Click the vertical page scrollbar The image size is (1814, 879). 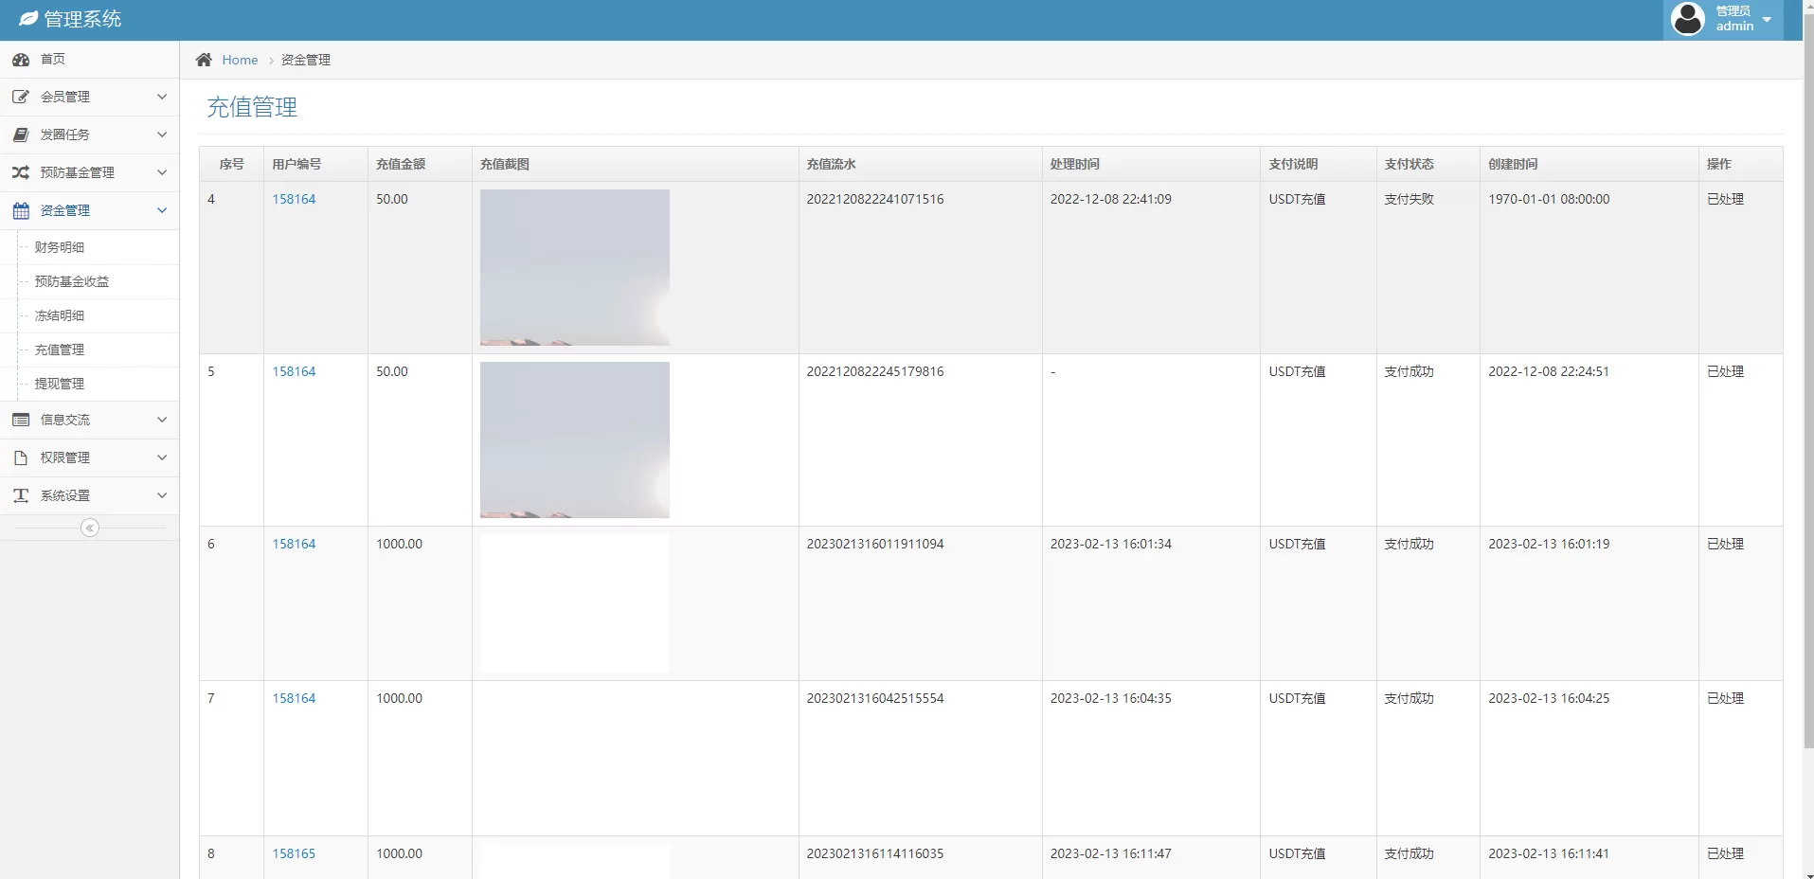[1807, 379]
